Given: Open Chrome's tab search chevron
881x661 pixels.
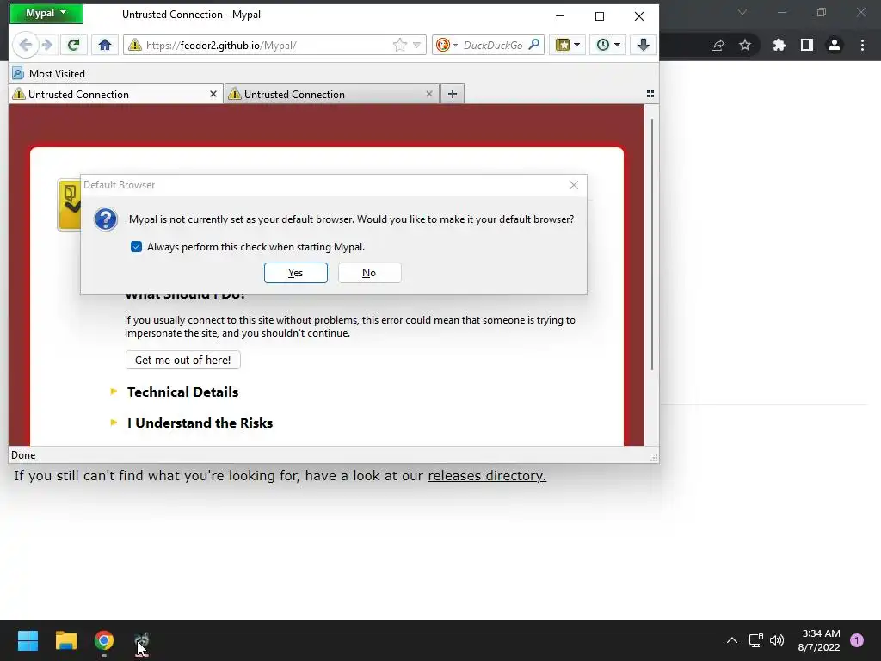Looking at the screenshot, I should [742, 12].
